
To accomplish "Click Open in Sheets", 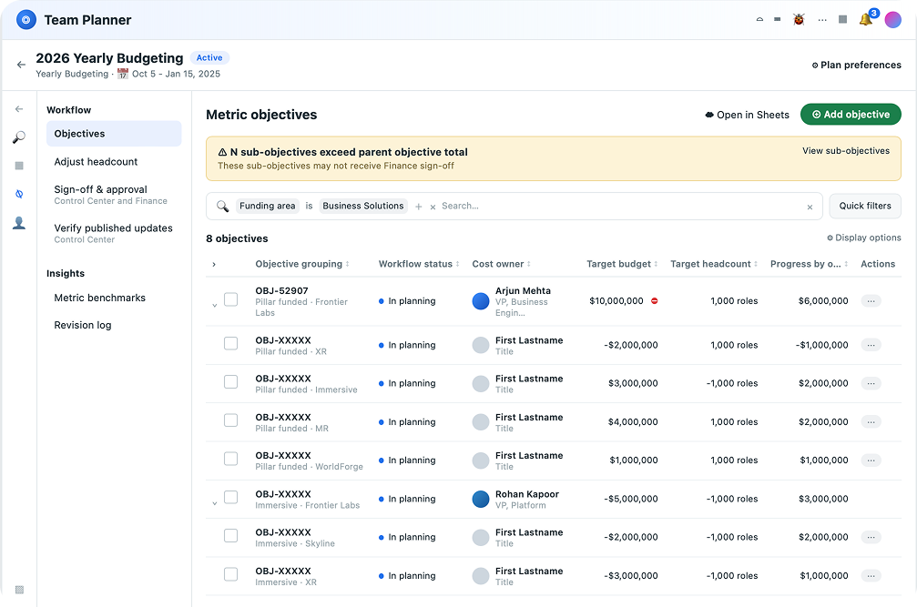I will [748, 115].
